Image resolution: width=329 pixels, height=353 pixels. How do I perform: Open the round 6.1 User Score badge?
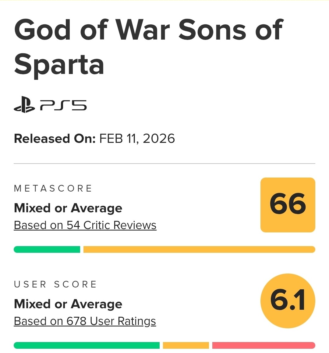288,301
